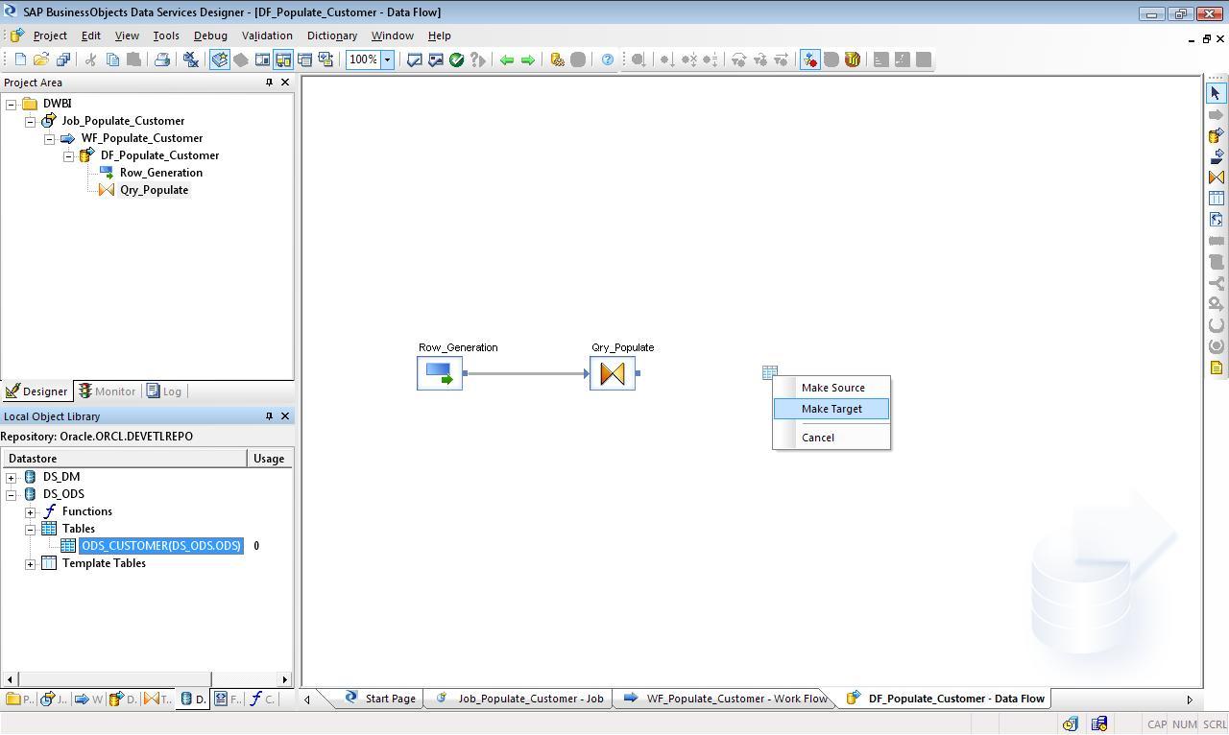This screenshot has width=1229, height=735.
Task: Open the Debug menu
Action: coord(210,36)
